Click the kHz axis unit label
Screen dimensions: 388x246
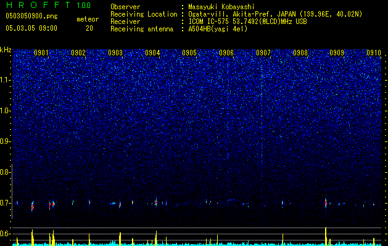point(6,50)
